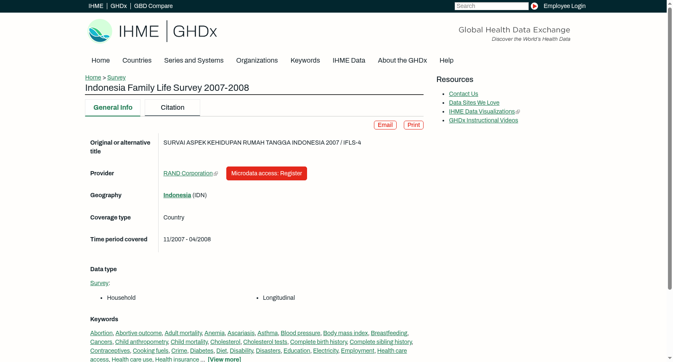The width and height of the screenshot is (673, 362).
Task: Click the Email button
Action: tap(385, 125)
